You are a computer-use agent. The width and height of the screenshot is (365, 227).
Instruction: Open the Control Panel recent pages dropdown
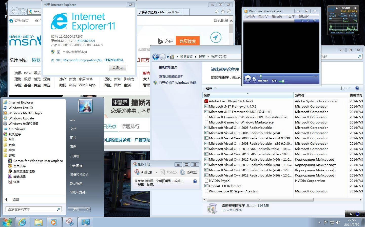168,57
